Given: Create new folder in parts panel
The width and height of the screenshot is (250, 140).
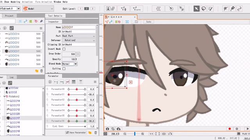Looking at the screenshot, I should (x=37, y=71).
